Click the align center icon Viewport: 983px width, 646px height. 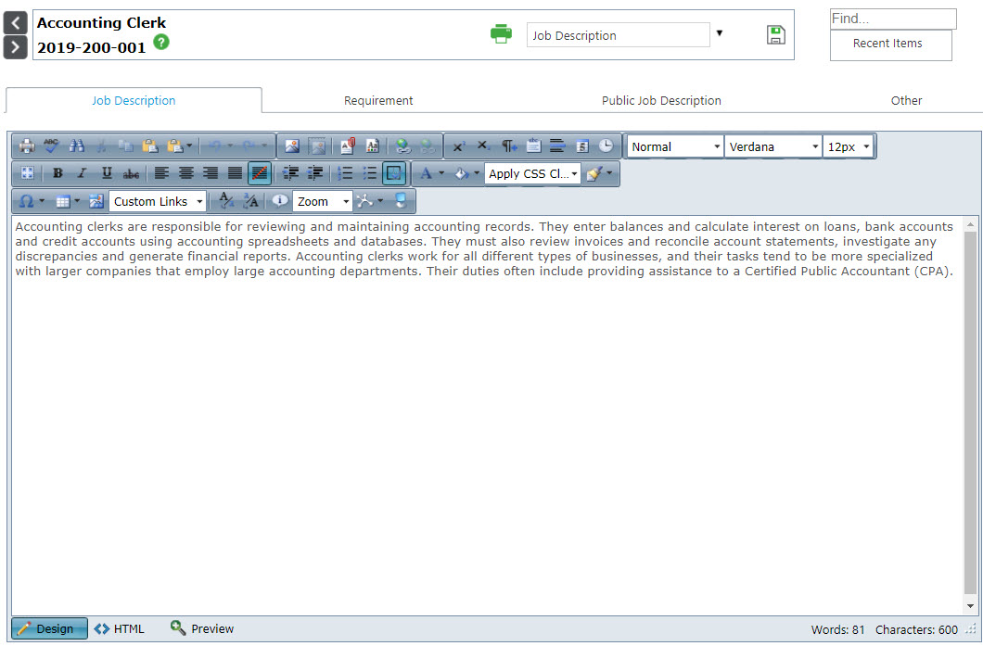185,173
